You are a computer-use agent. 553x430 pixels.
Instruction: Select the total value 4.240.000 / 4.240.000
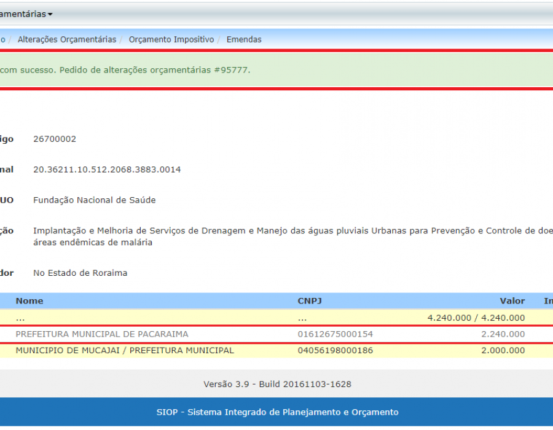click(476, 318)
